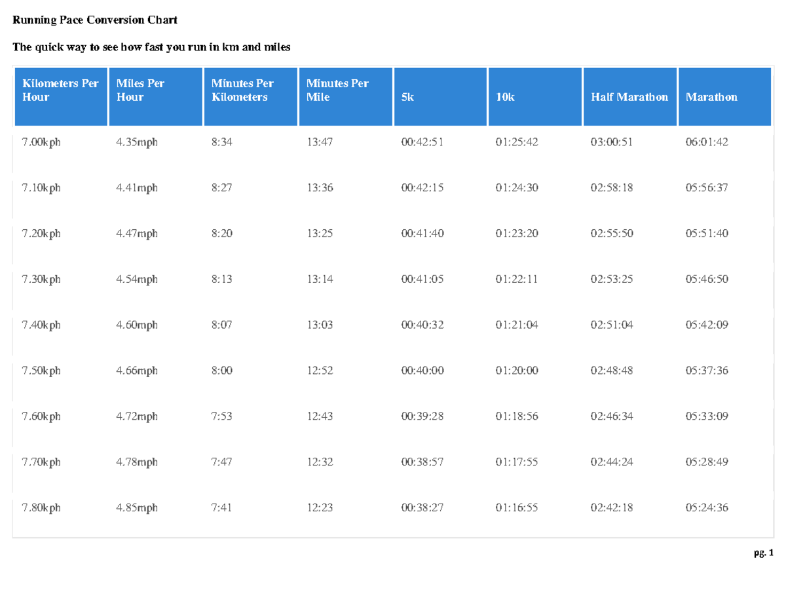Click the 01:25:42 10k time cell
786x607 pixels.
[x=516, y=142]
